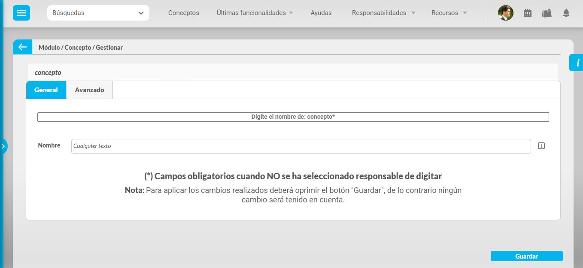Expand Últimas funcionalidades menu
Image resolution: width=583 pixels, height=268 pixels.
point(255,13)
